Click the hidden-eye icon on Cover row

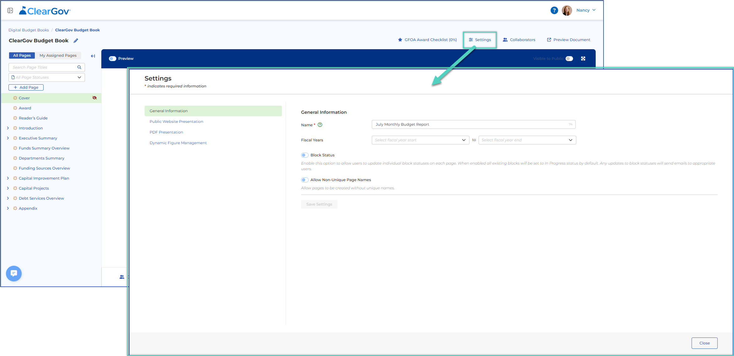click(x=94, y=98)
